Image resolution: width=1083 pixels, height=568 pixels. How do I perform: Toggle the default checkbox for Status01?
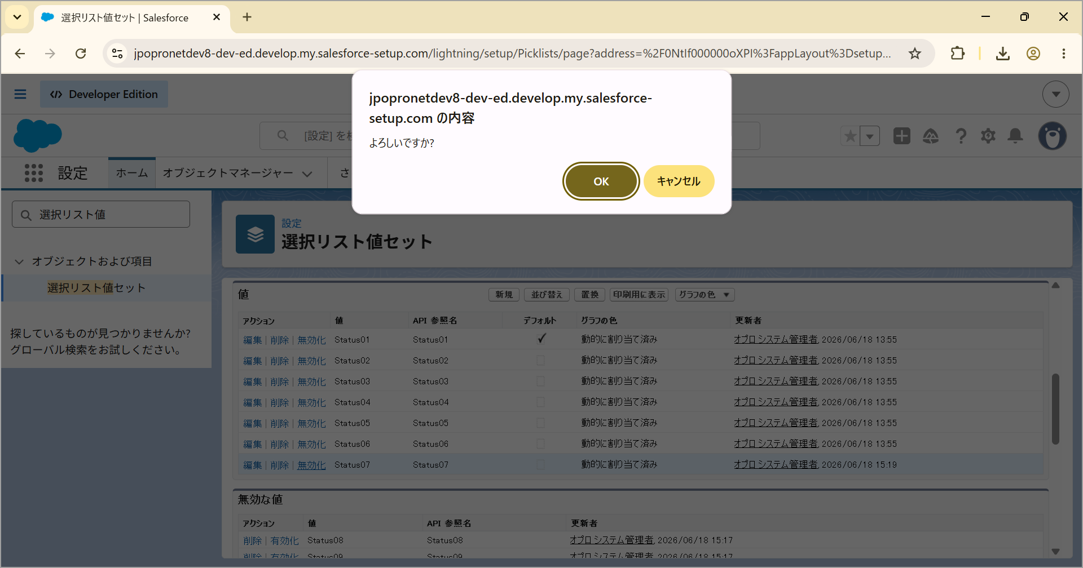tap(541, 339)
